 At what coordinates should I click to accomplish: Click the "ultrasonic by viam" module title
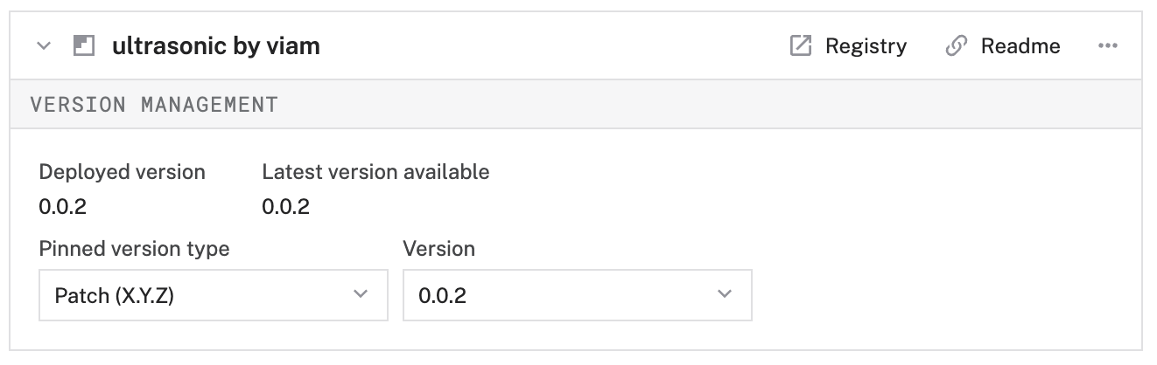click(x=216, y=46)
